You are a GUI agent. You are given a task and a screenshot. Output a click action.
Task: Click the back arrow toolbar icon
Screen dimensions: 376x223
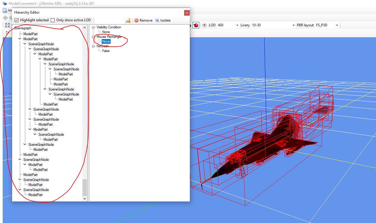click(x=5, y=18)
